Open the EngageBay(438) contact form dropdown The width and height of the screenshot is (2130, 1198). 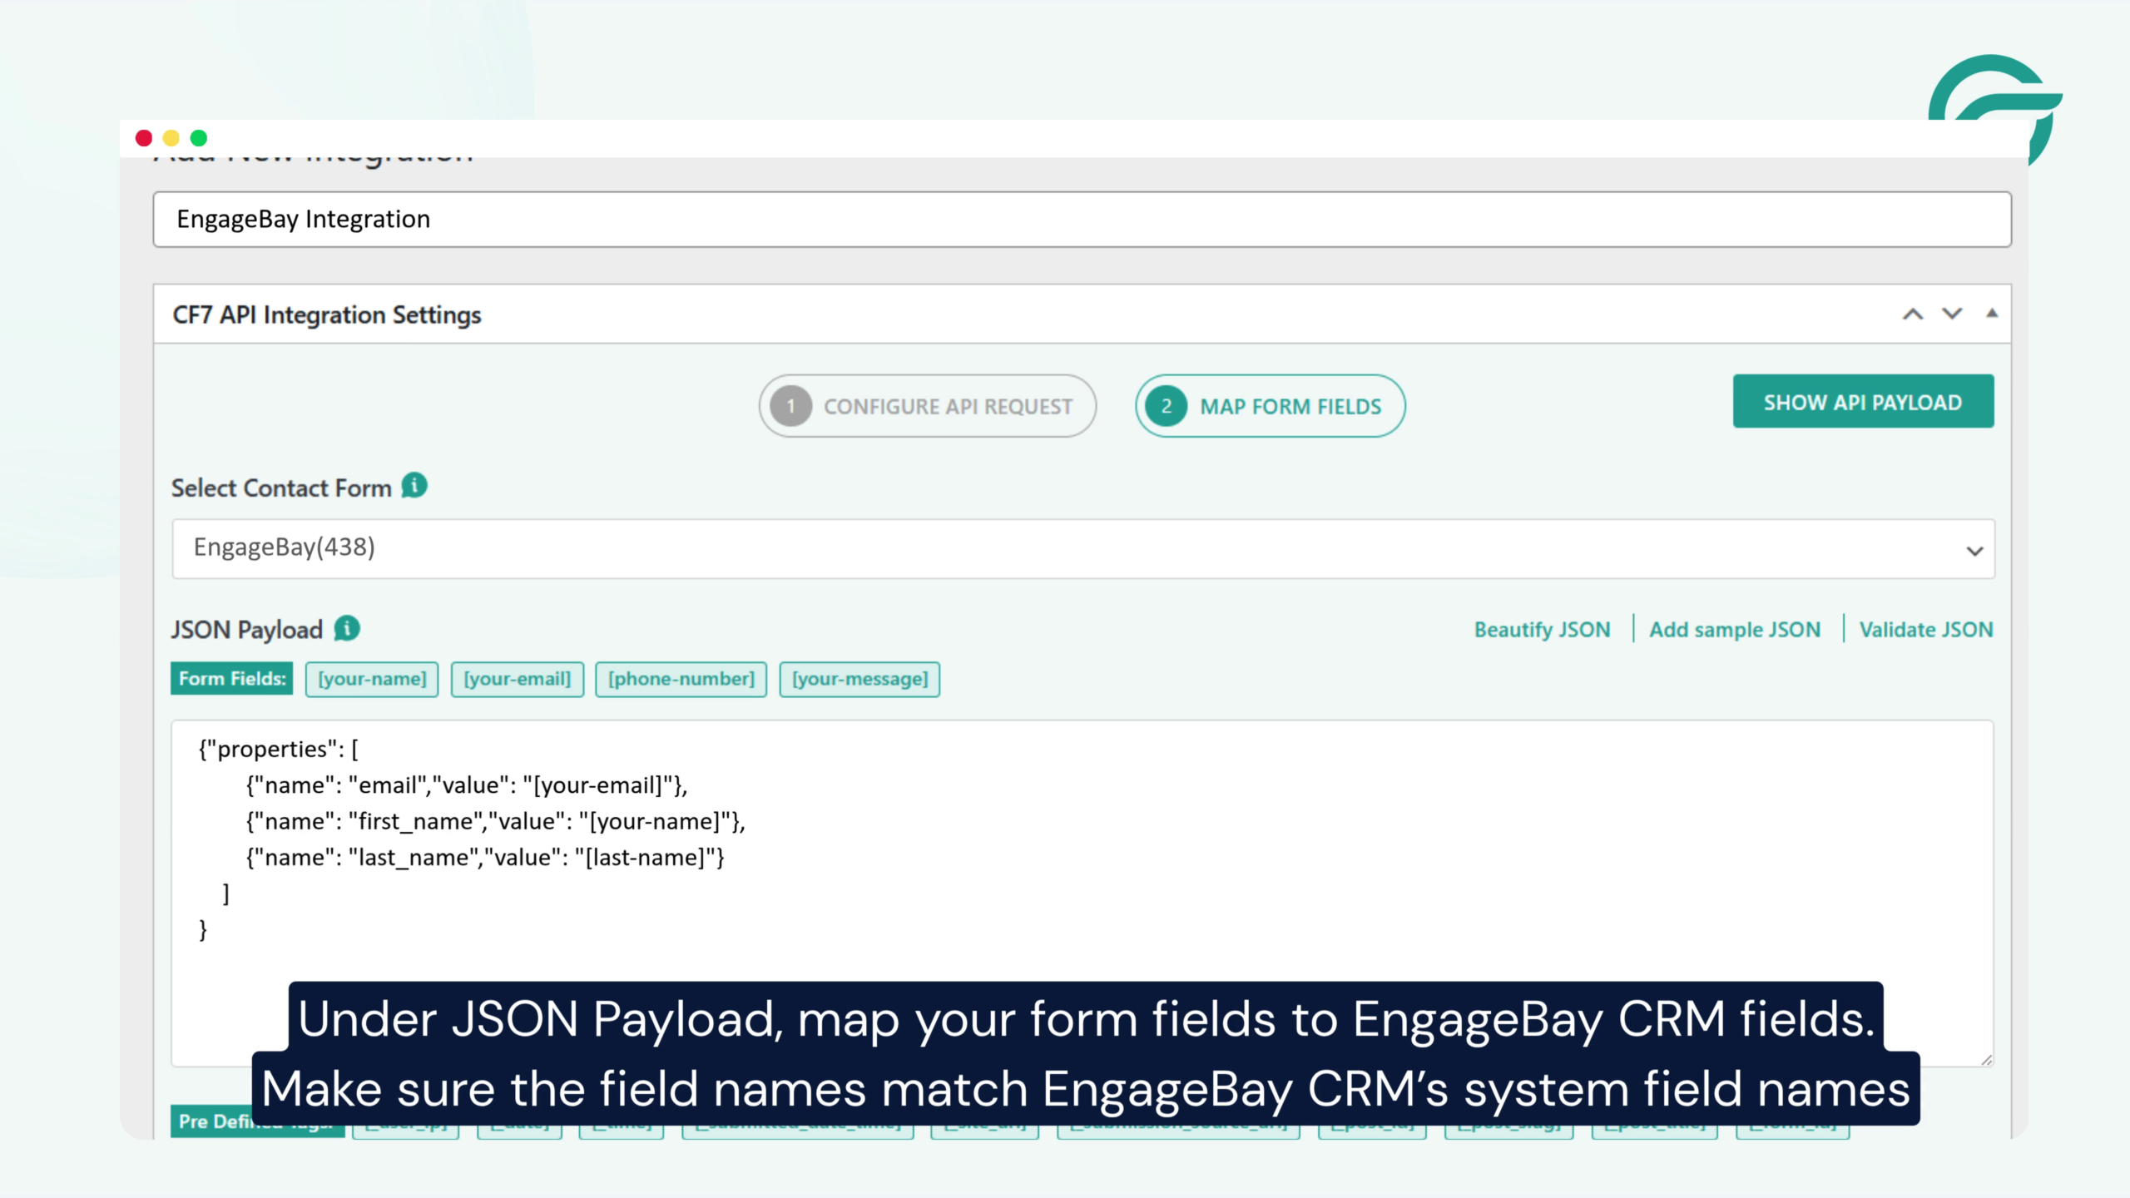(1083, 548)
